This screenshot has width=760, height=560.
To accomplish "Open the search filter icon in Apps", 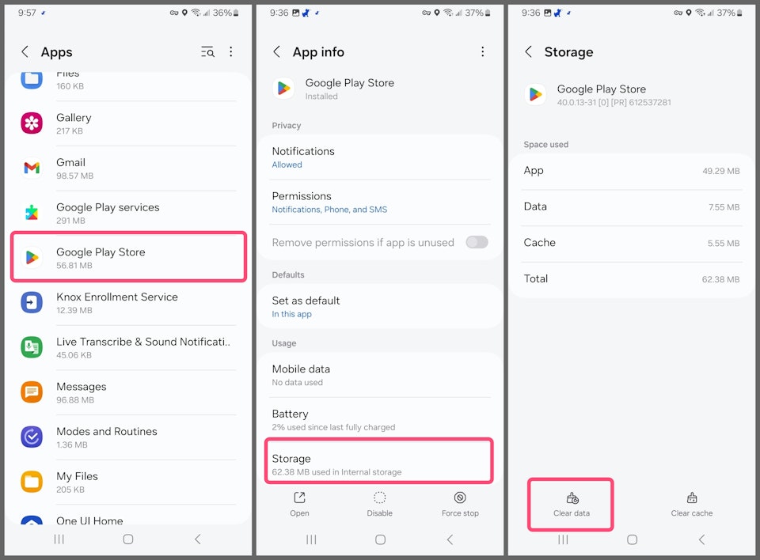I will 207,52.
